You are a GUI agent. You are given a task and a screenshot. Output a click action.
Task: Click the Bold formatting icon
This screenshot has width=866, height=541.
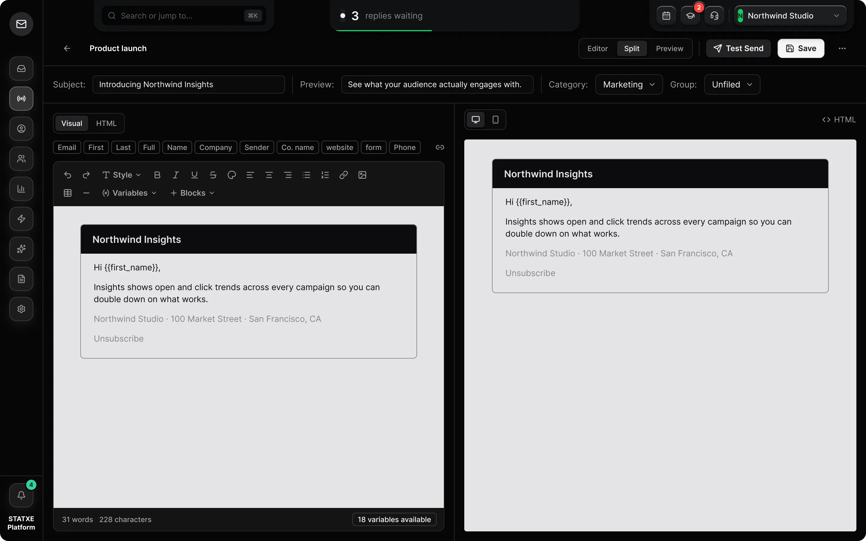pyautogui.click(x=157, y=175)
